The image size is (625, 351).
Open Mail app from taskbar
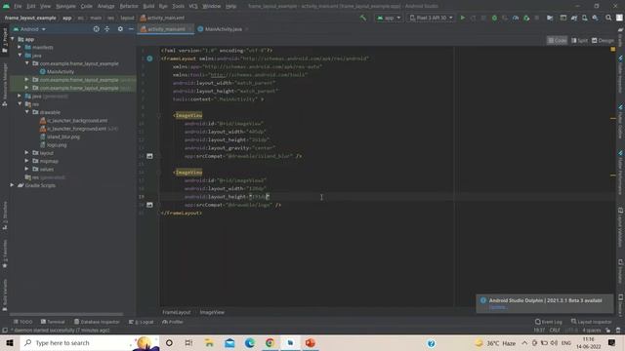tap(229, 343)
